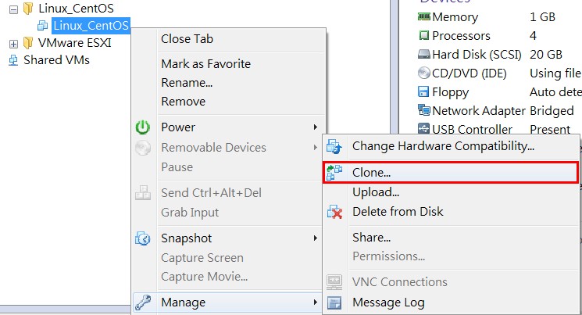The width and height of the screenshot is (582, 315).
Task: Choose Close Tab in context menu
Action: [x=187, y=39]
